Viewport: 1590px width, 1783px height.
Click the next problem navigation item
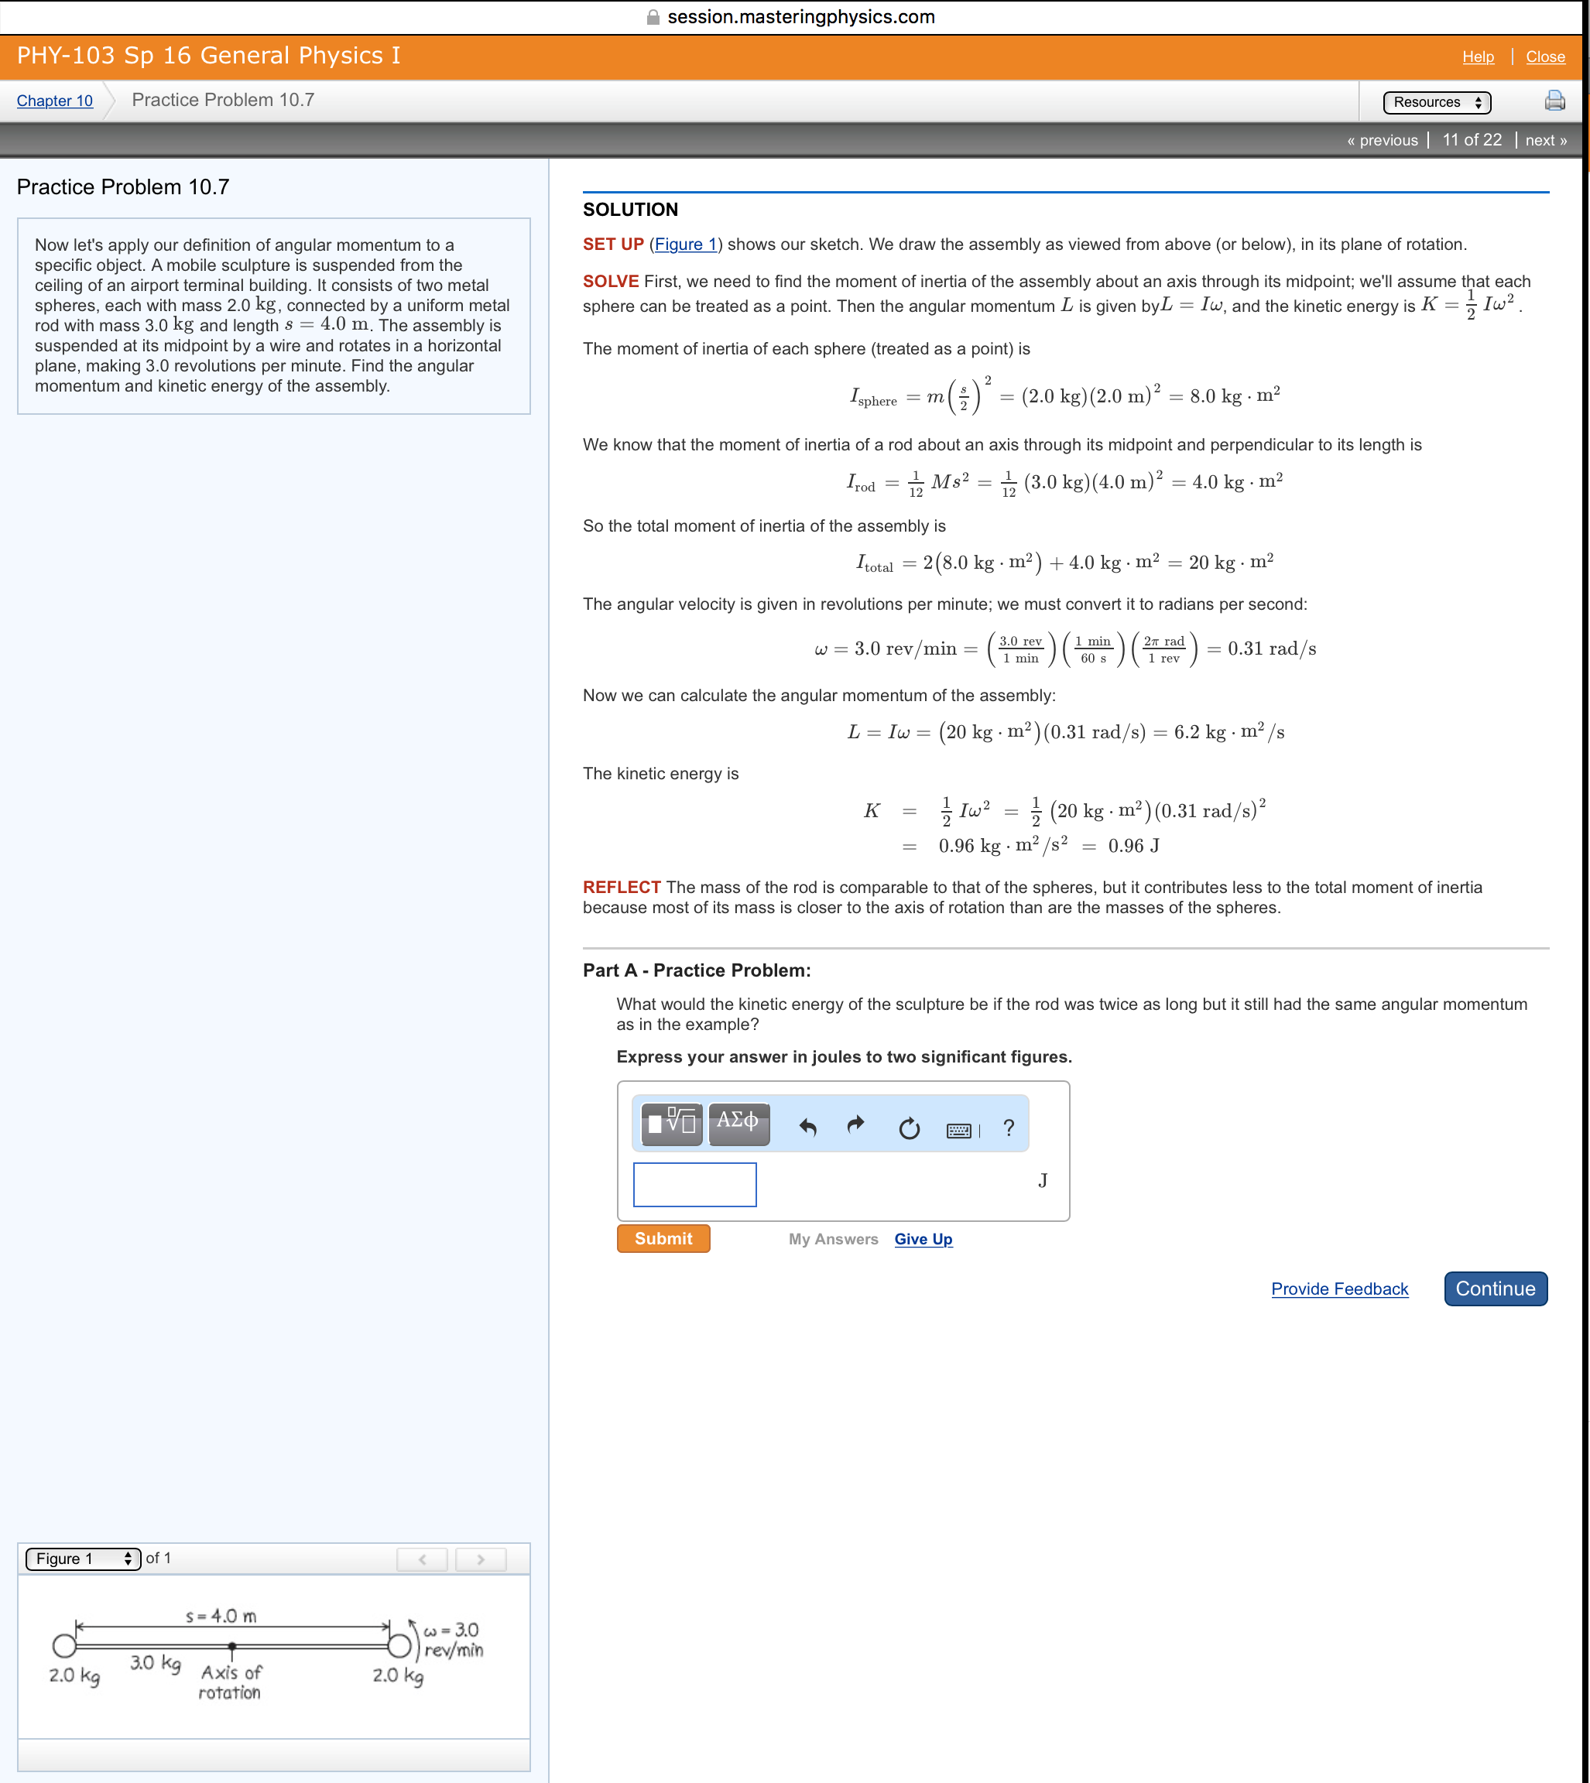tap(1544, 141)
